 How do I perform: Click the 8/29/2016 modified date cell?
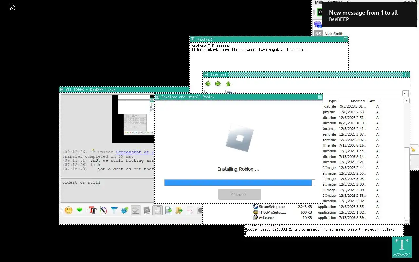(x=353, y=123)
